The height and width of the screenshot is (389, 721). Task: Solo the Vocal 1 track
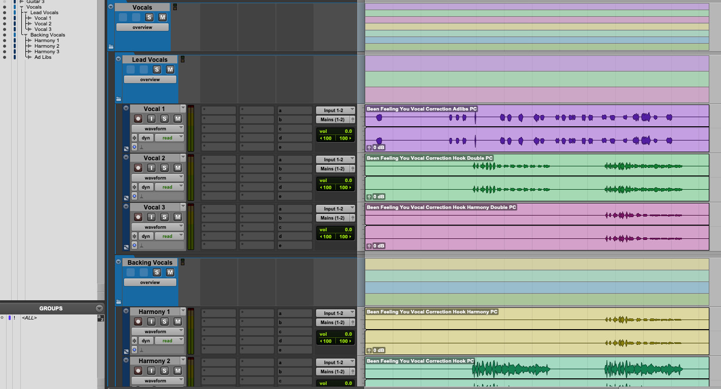tap(164, 119)
